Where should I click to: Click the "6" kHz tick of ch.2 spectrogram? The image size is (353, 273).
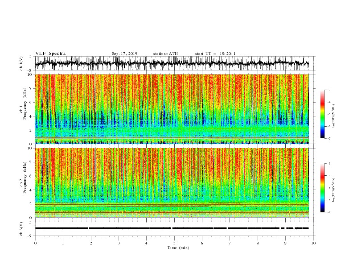tap(31, 176)
